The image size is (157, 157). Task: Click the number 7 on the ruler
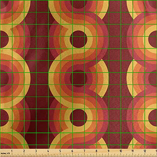click(84, 151)
